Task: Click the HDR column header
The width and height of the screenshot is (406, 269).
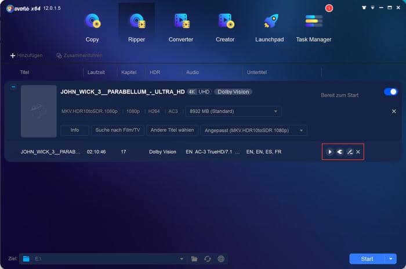Action: pos(155,73)
